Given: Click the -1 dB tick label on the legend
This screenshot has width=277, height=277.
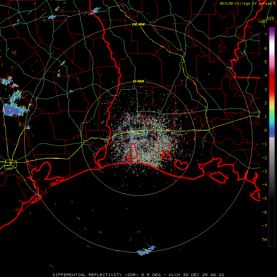Looking at the screenshot, I should (x=264, y=144).
